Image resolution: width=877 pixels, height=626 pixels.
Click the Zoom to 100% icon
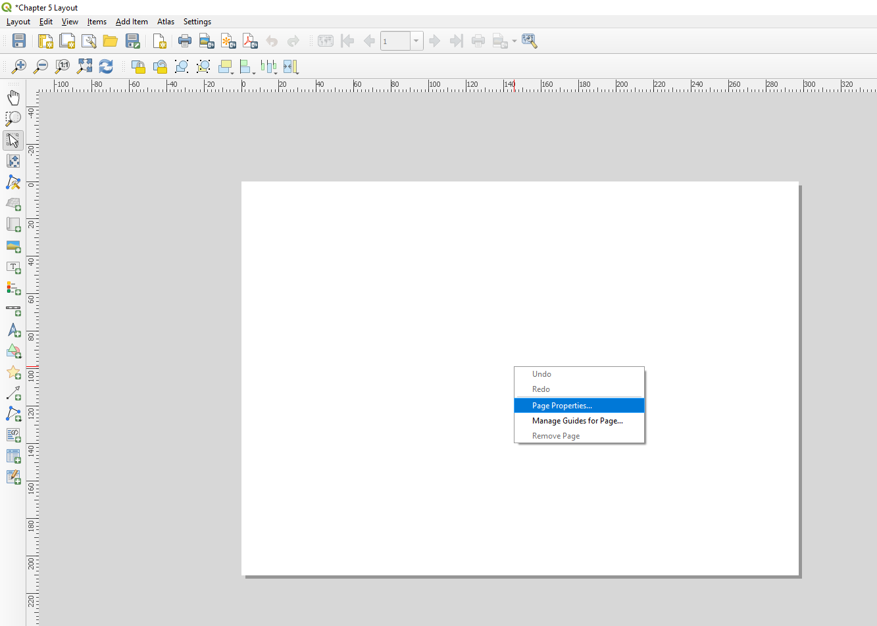click(x=63, y=66)
